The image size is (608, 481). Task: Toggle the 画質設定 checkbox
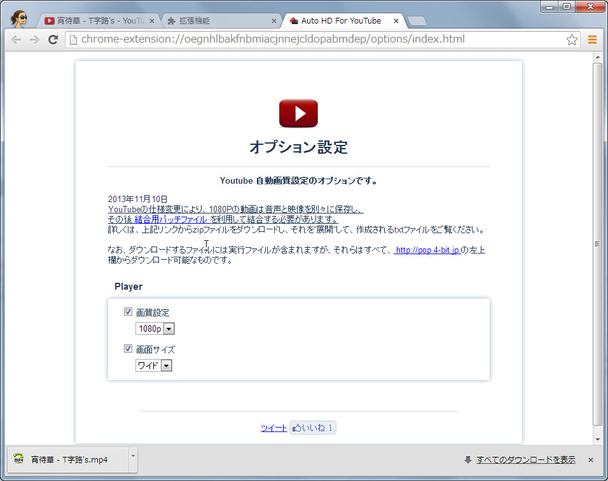[x=128, y=312]
